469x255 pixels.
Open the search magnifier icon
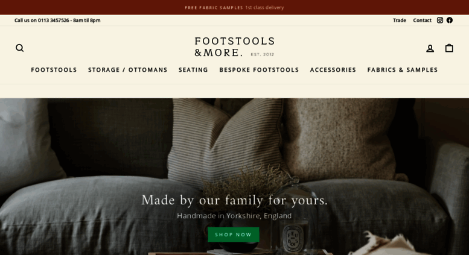(x=20, y=48)
